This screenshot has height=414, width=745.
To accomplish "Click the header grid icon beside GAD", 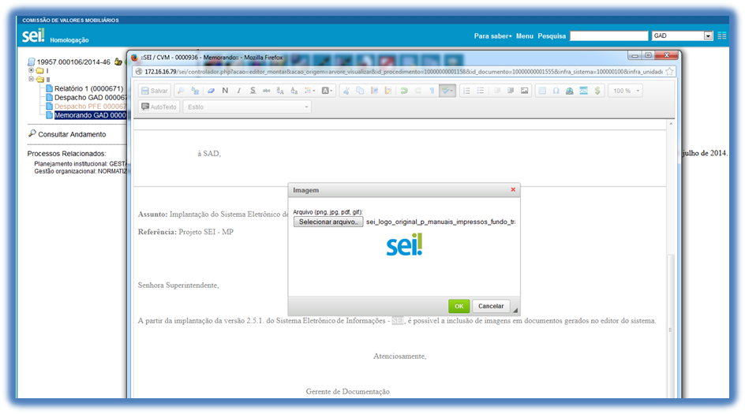I will [x=721, y=35].
